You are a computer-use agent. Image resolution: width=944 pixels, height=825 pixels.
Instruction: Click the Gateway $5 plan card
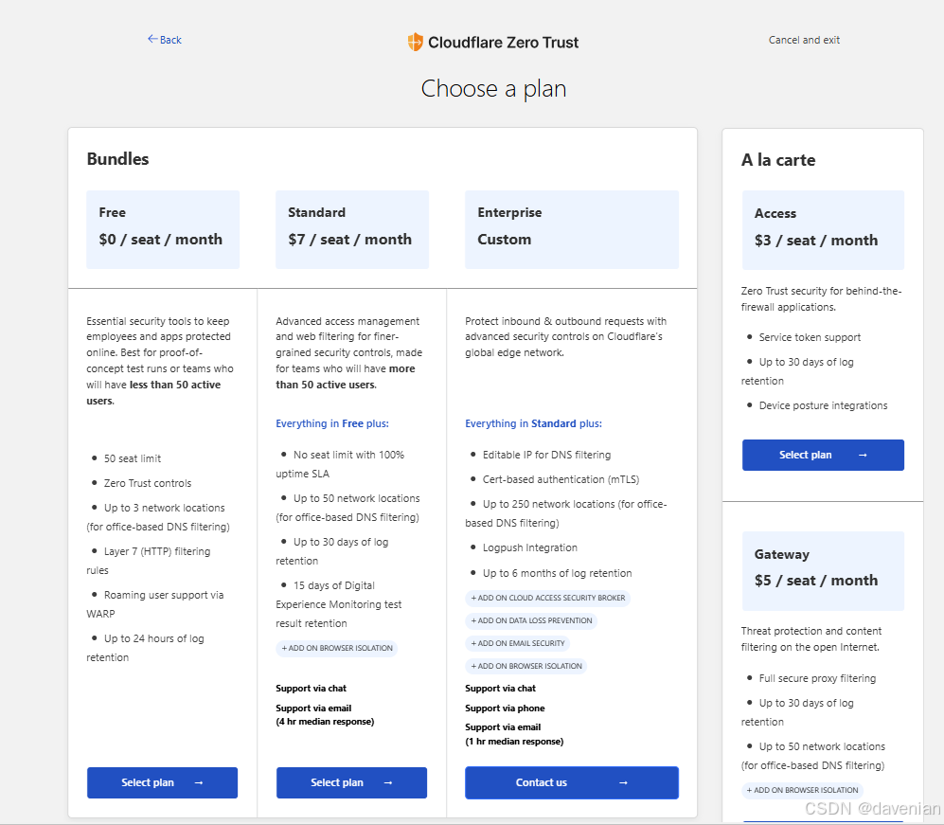pyautogui.click(x=823, y=571)
